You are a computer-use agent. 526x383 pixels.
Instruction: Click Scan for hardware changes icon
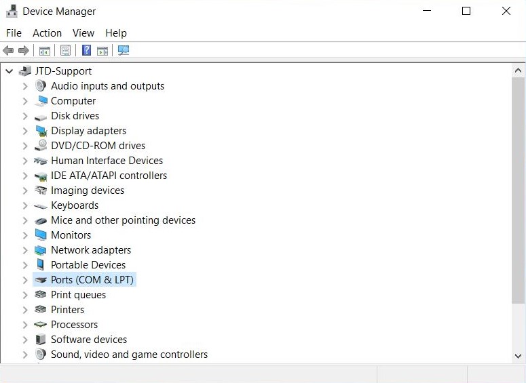(124, 50)
